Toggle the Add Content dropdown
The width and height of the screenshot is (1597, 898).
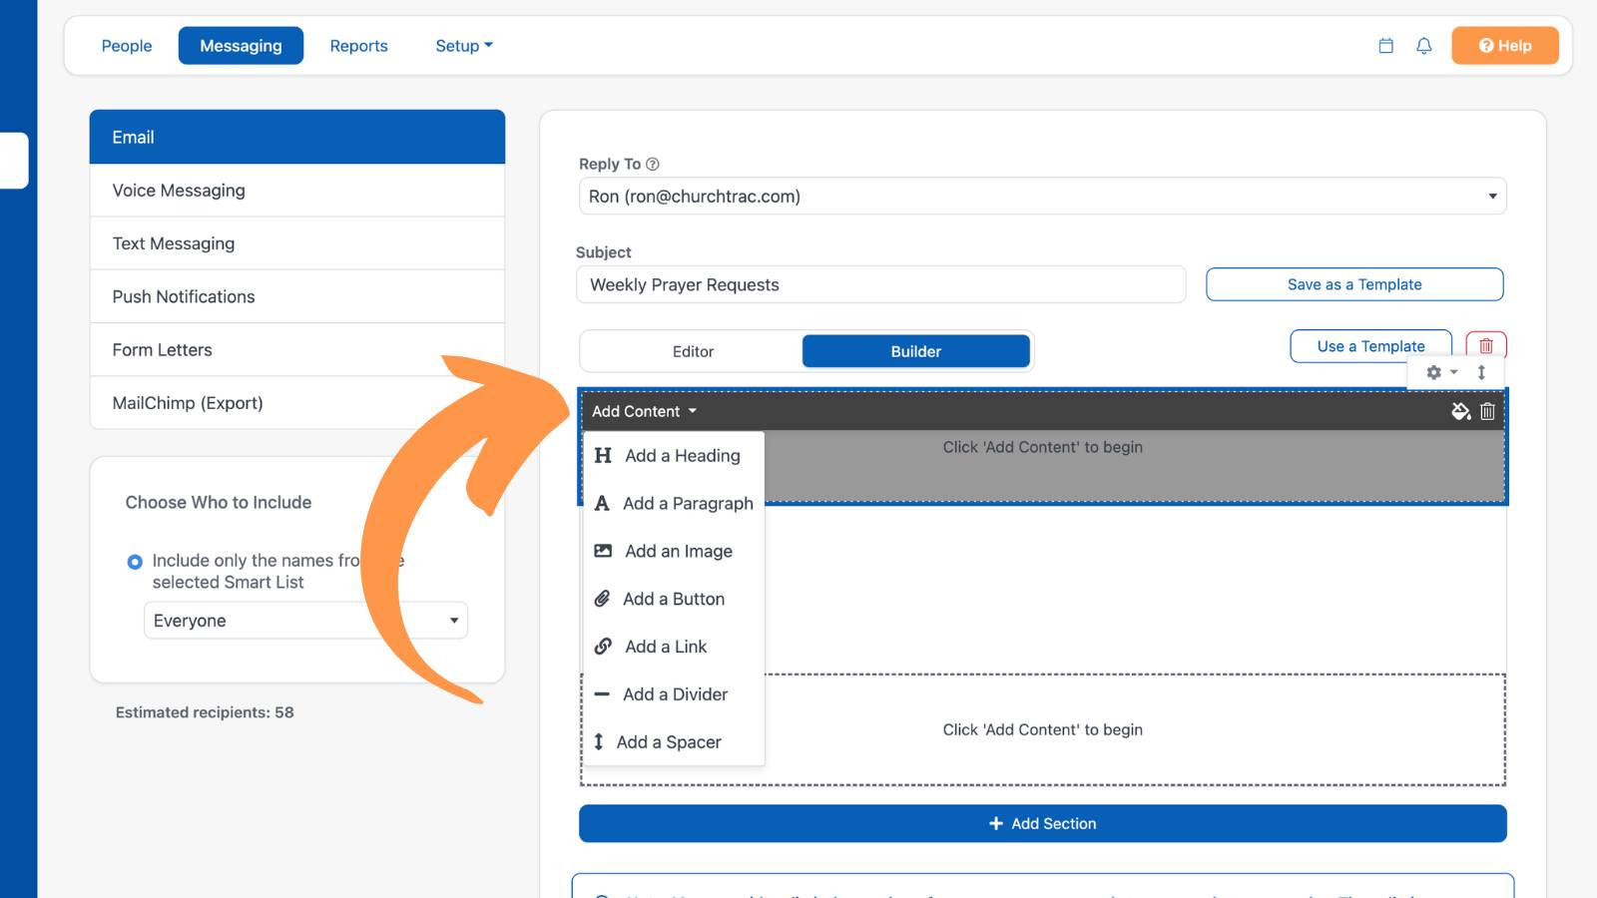pos(644,411)
